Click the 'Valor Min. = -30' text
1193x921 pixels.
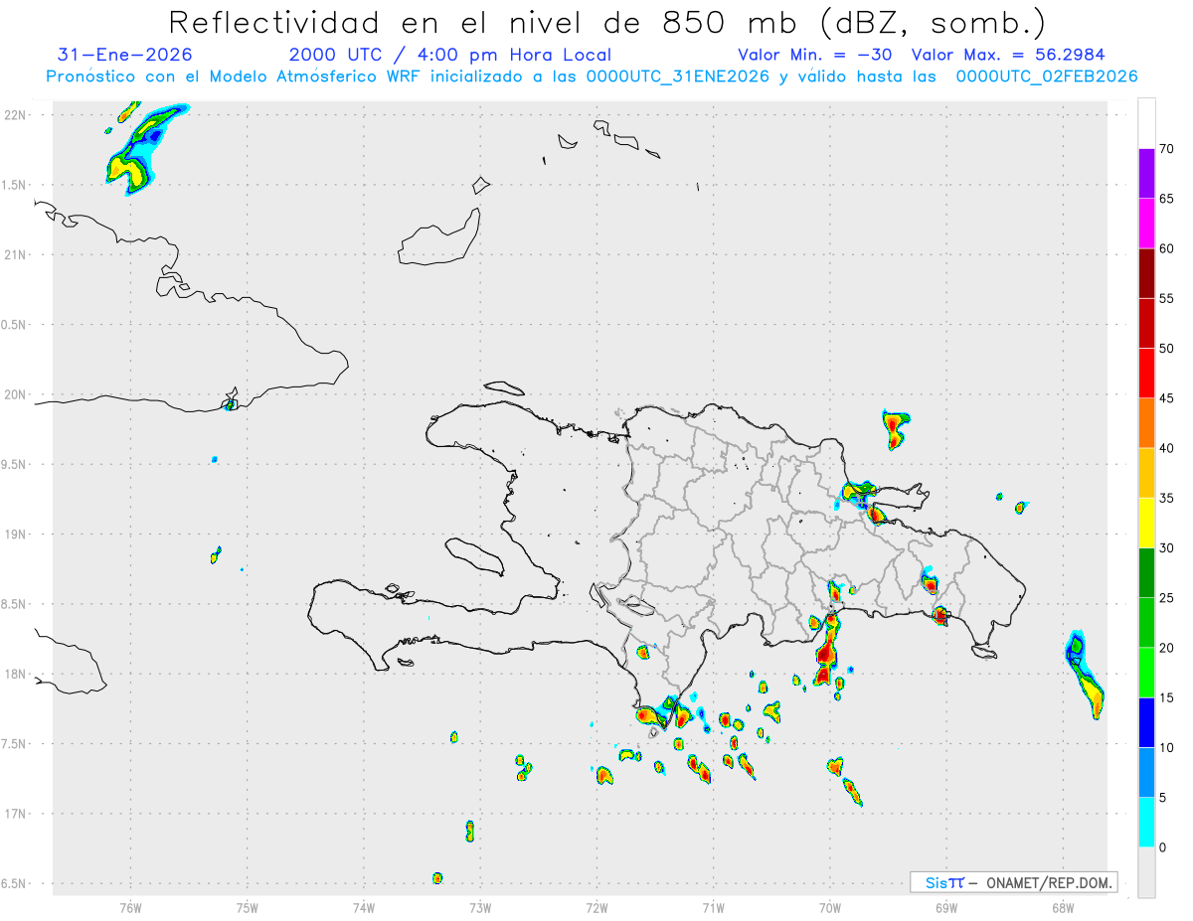814,55
